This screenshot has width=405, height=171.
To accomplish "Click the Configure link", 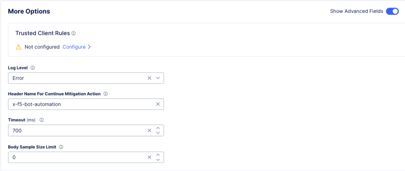I will pos(74,47).
